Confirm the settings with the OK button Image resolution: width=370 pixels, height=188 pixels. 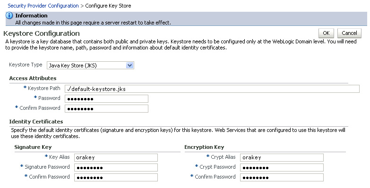coord(326,33)
